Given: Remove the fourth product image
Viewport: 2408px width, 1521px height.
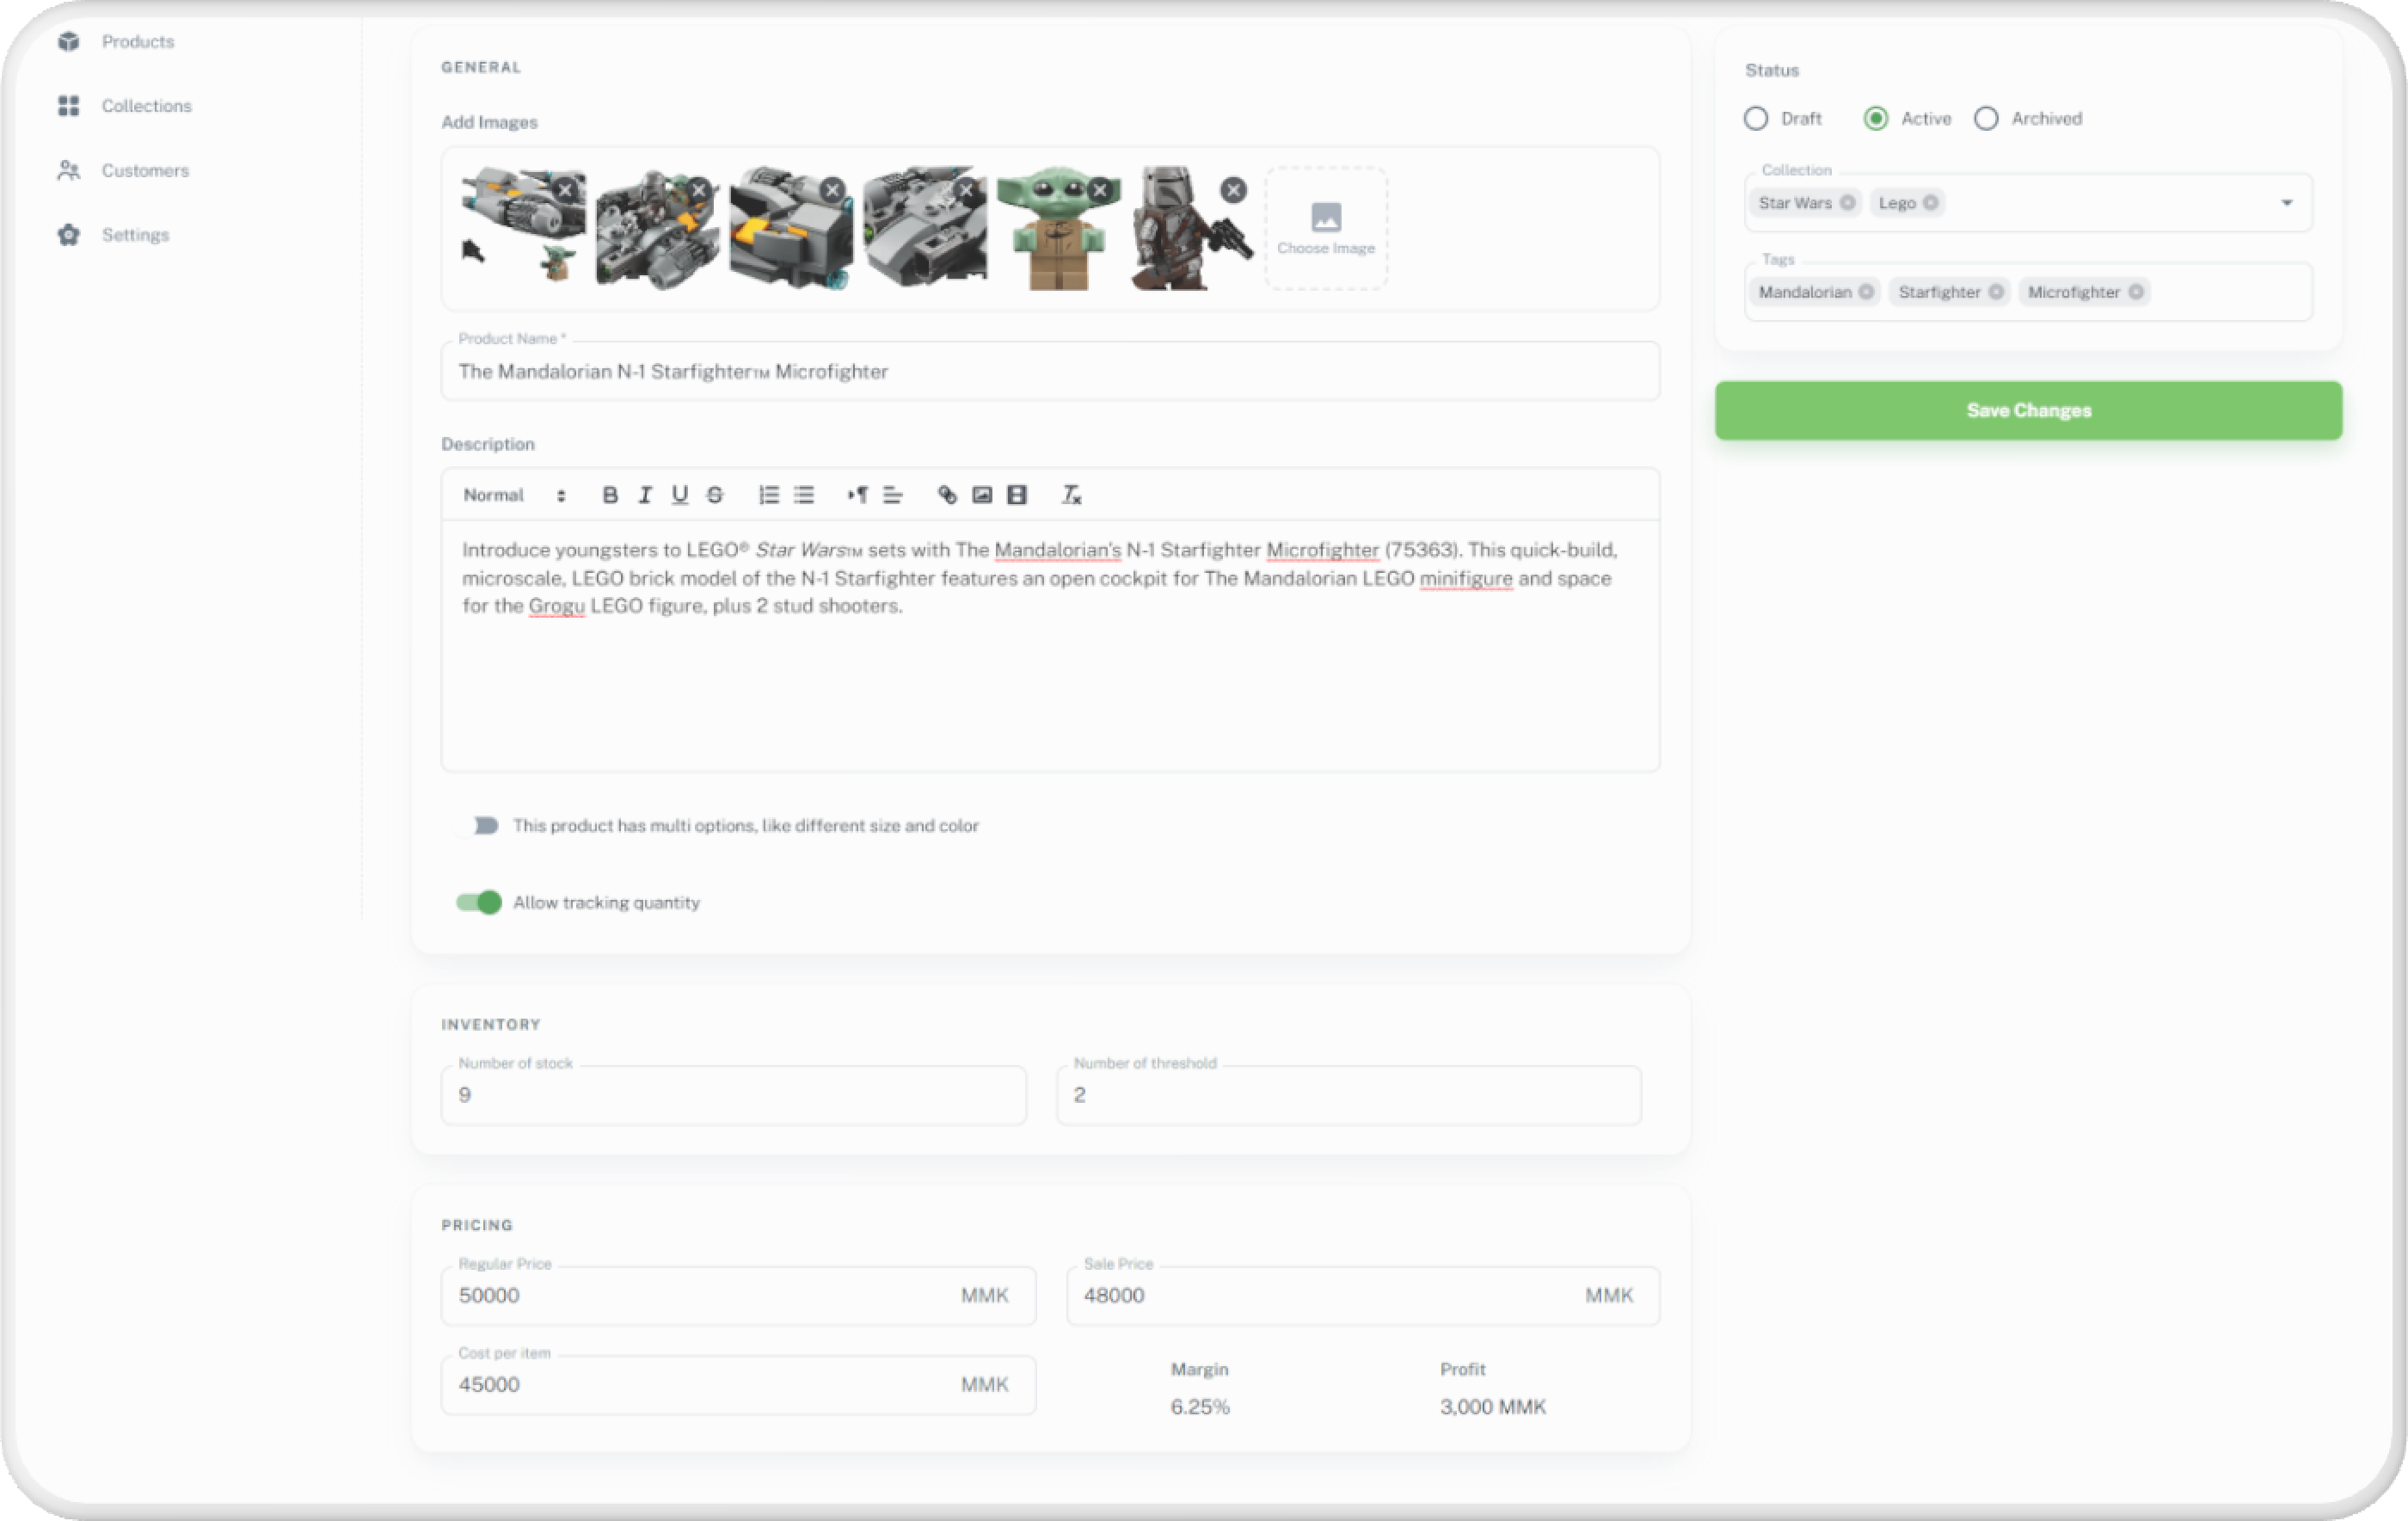Looking at the screenshot, I should click(x=966, y=189).
